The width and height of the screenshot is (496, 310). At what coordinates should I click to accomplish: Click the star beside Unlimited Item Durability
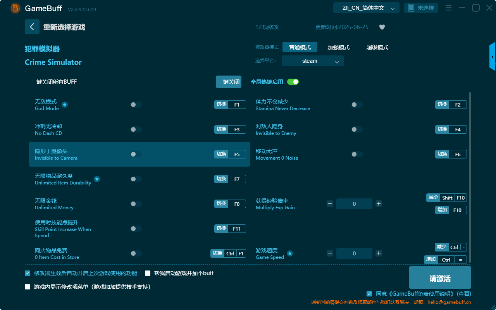[x=96, y=179]
